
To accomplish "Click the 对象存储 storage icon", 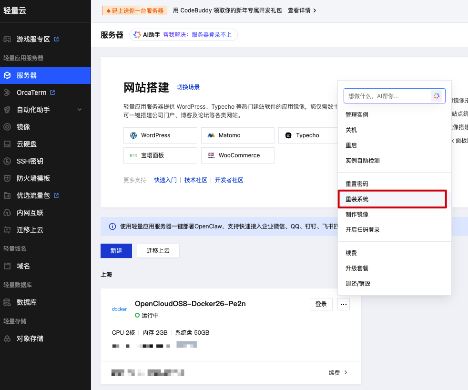I will [x=7, y=339].
